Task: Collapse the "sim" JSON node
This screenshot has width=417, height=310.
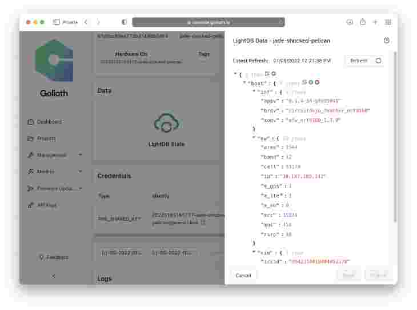Action: point(254,252)
